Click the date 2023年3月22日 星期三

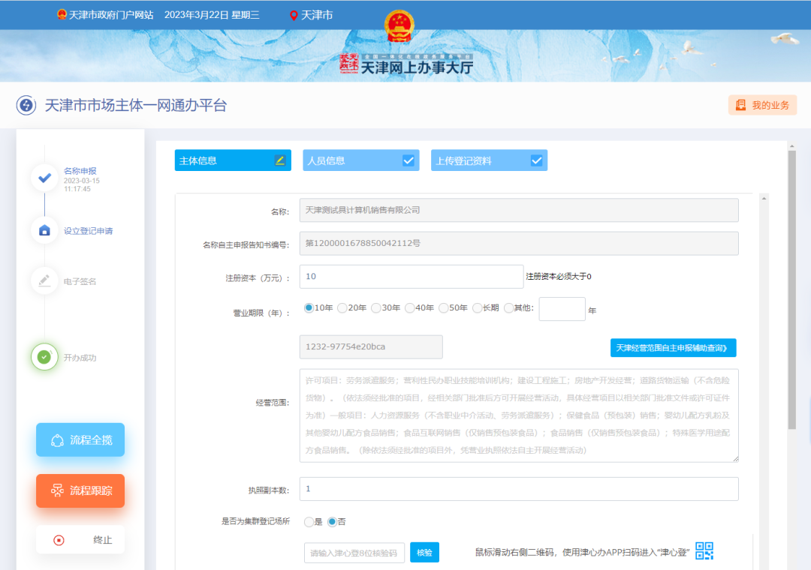tap(212, 15)
